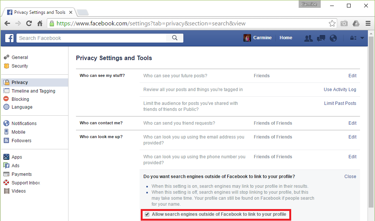The image size is (375, 221).
Task: Go back using the browser back arrow
Action: (x=7, y=24)
